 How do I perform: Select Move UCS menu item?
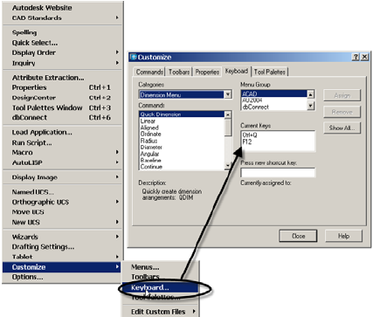[62, 212]
